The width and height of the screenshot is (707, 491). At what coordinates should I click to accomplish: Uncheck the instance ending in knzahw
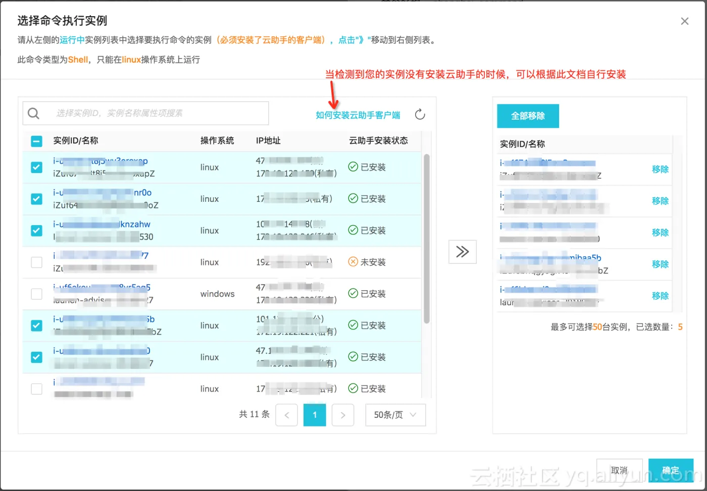tap(37, 231)
